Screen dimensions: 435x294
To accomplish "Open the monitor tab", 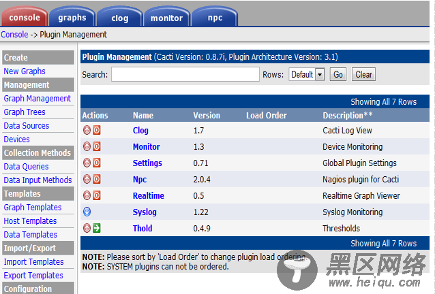I will 167,17.
